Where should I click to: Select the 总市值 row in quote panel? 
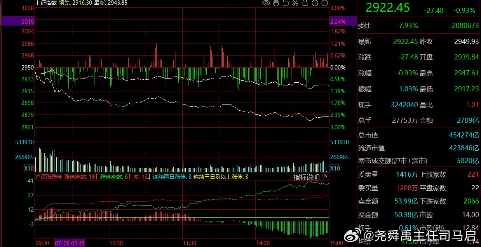pos(418,135)
